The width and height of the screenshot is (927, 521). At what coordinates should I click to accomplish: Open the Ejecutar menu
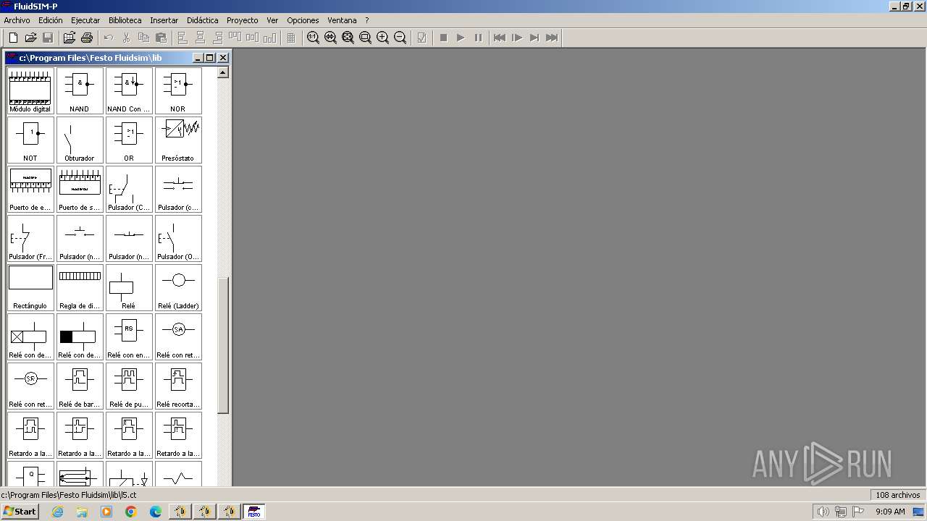tap(85, 20)
